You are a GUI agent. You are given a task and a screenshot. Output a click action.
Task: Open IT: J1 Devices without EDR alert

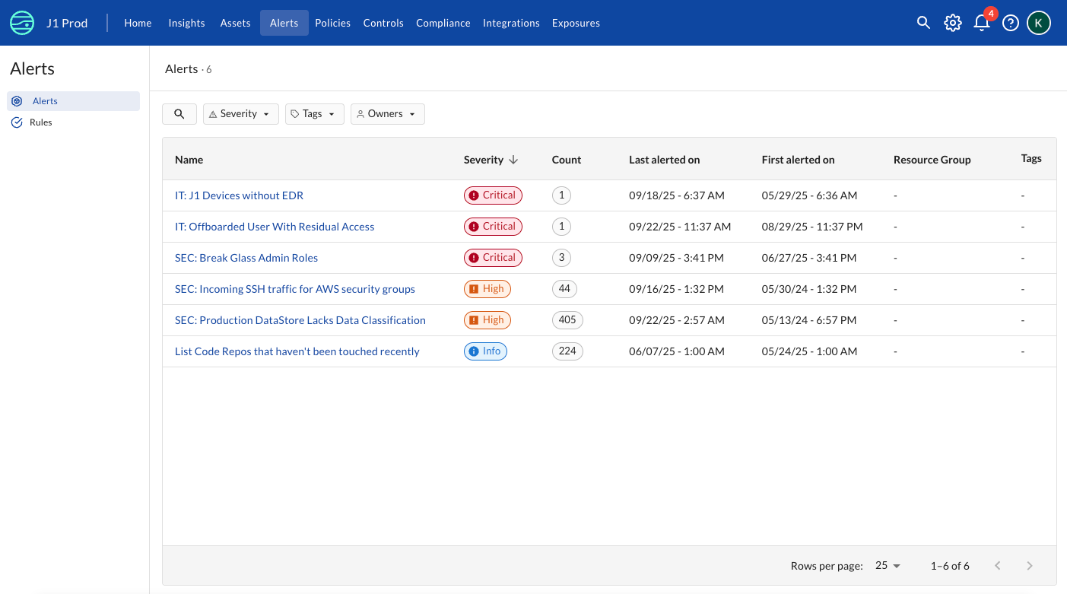click(x=239, y=195)
